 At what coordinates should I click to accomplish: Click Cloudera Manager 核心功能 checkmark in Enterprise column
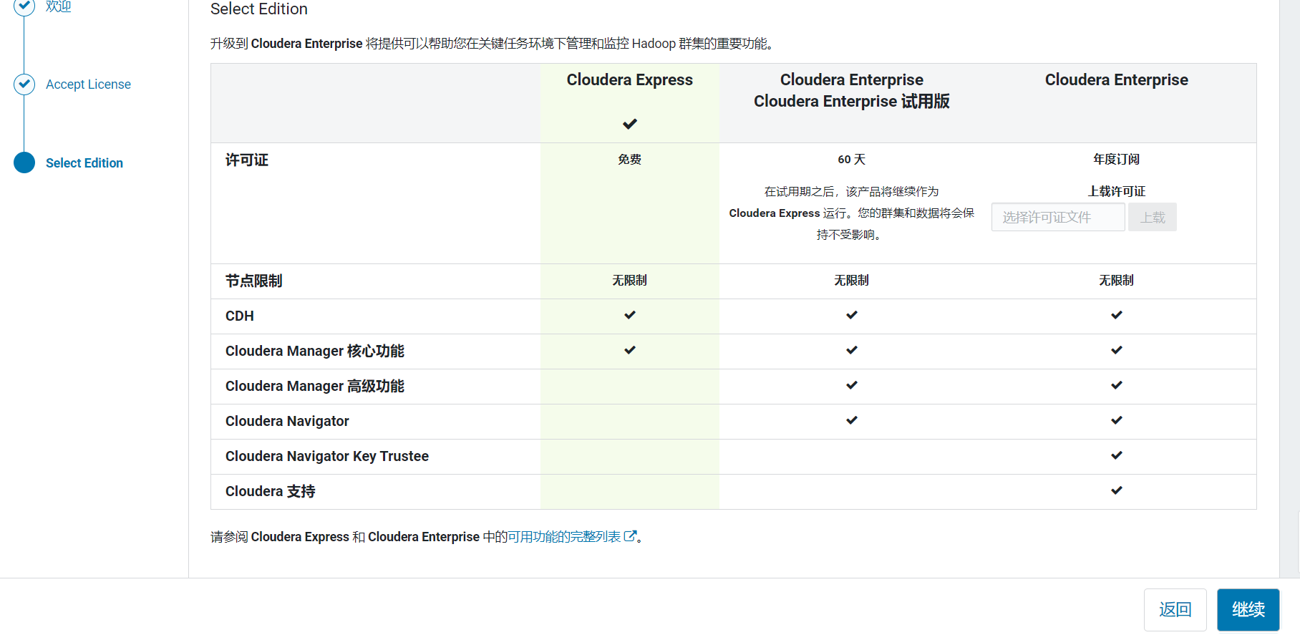point(1117,350)
